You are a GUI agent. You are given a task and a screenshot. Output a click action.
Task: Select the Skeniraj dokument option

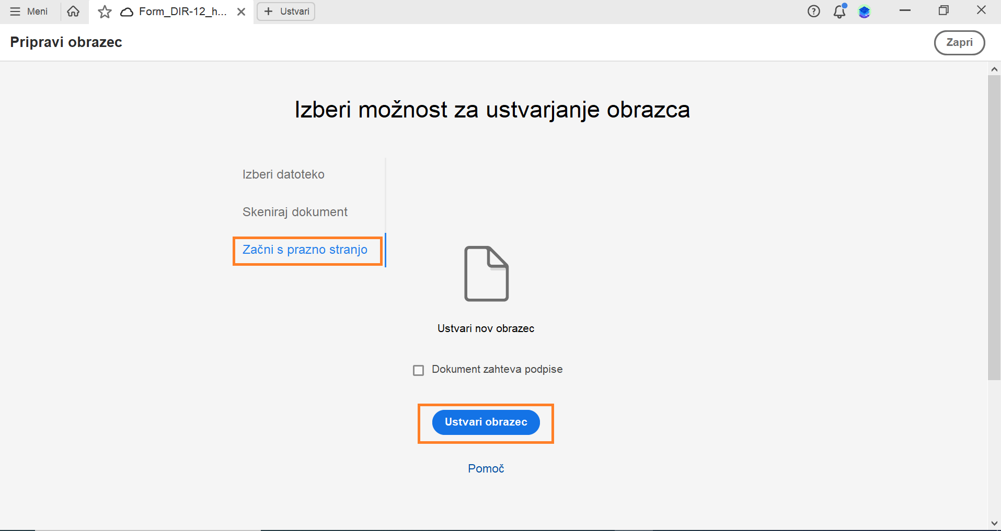(294, 211)
